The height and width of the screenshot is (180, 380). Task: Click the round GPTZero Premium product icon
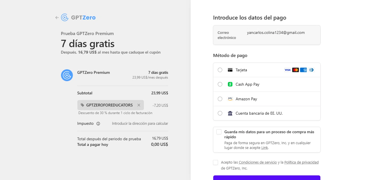pos(67,75)
